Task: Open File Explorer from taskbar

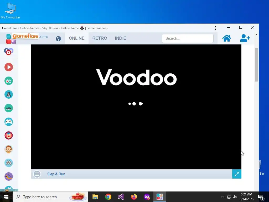Action: pyautogui.click(x=95, y=197)
